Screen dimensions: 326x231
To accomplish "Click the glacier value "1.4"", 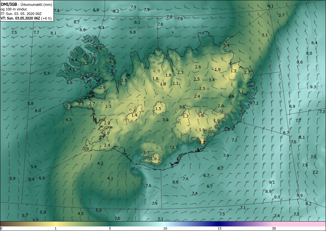I will (135, 115).
